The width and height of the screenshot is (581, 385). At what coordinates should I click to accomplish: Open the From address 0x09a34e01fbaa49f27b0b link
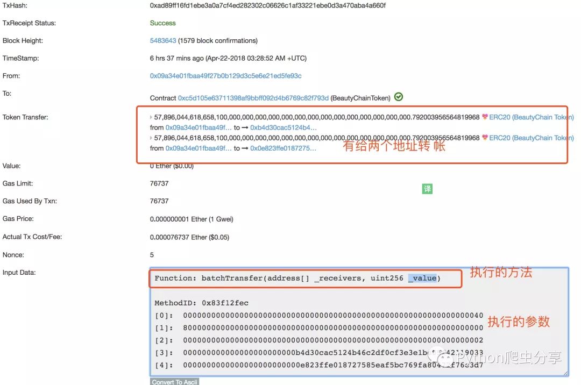coord(225,76)
